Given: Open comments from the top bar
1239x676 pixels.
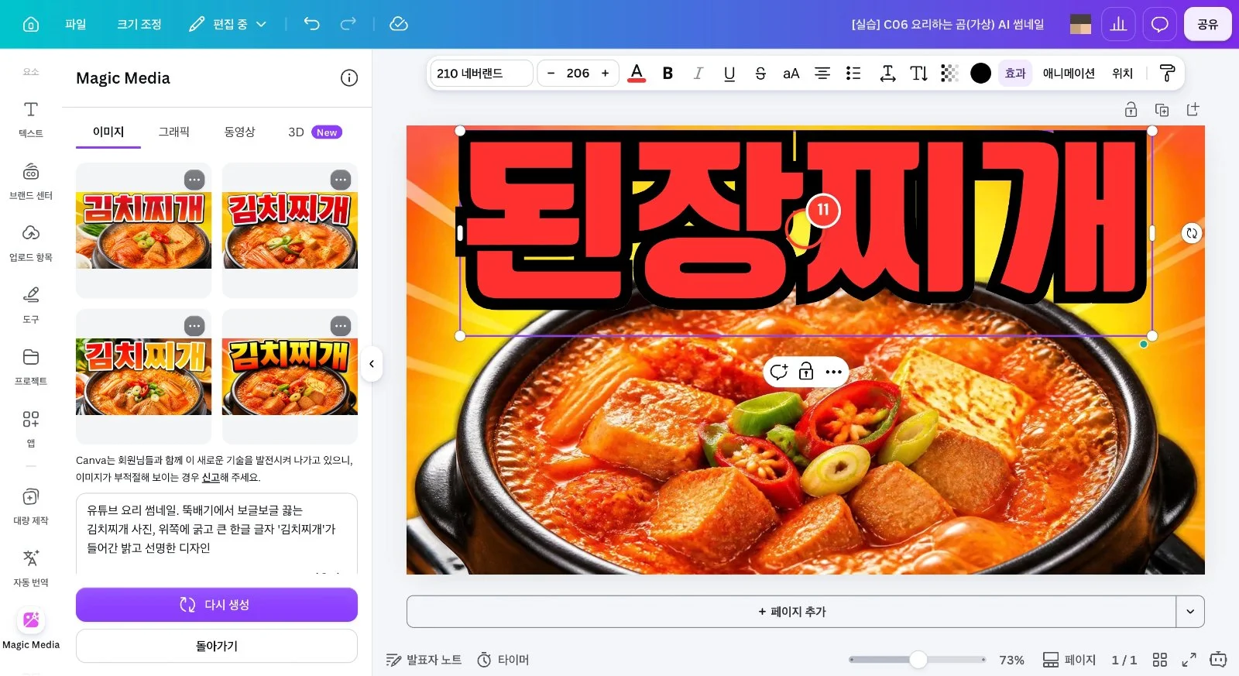Looking at the screenshot, I should (1159, 24).
